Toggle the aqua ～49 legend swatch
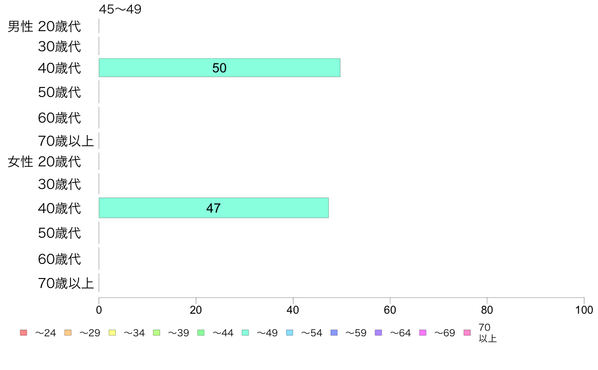Image resolution: width=598 pixels, height=370 pixels. [x=245, y=333]
